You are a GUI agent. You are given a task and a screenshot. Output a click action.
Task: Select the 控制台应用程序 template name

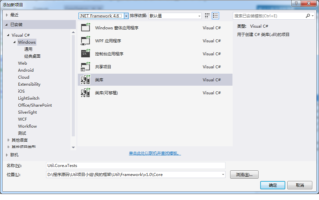coord(109,54)
